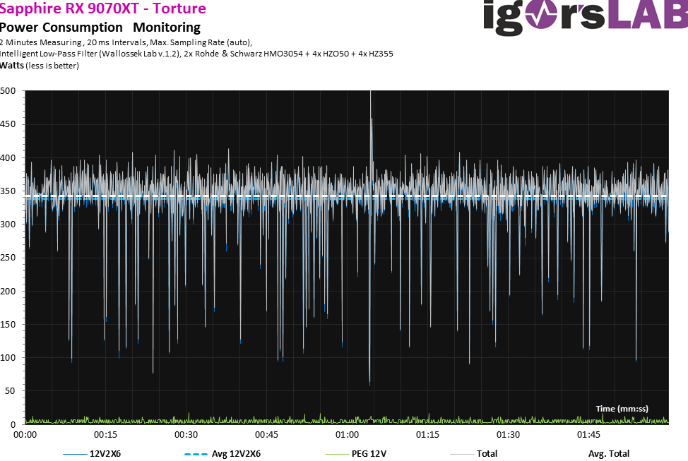
Task: Click the 150 value on the y-axis
Action: pyautogui.click(x=8, y=325)
